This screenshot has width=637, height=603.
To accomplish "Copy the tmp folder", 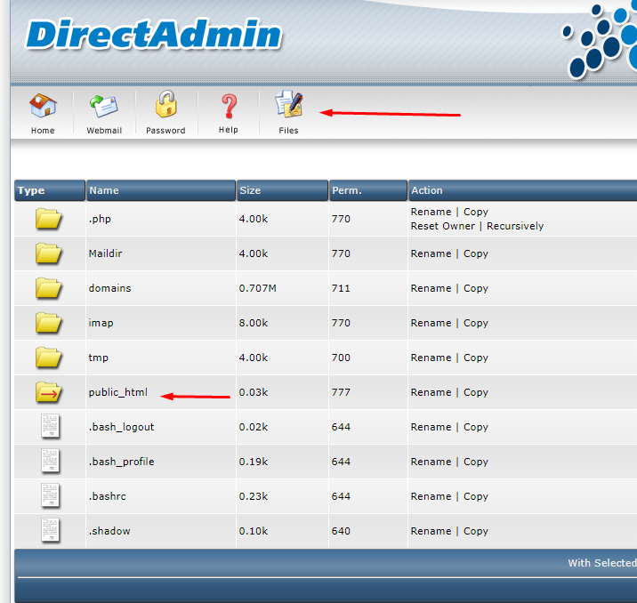I will (x=476, y=358).
